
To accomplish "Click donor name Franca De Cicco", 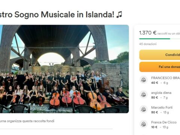I will coord(164,122).
